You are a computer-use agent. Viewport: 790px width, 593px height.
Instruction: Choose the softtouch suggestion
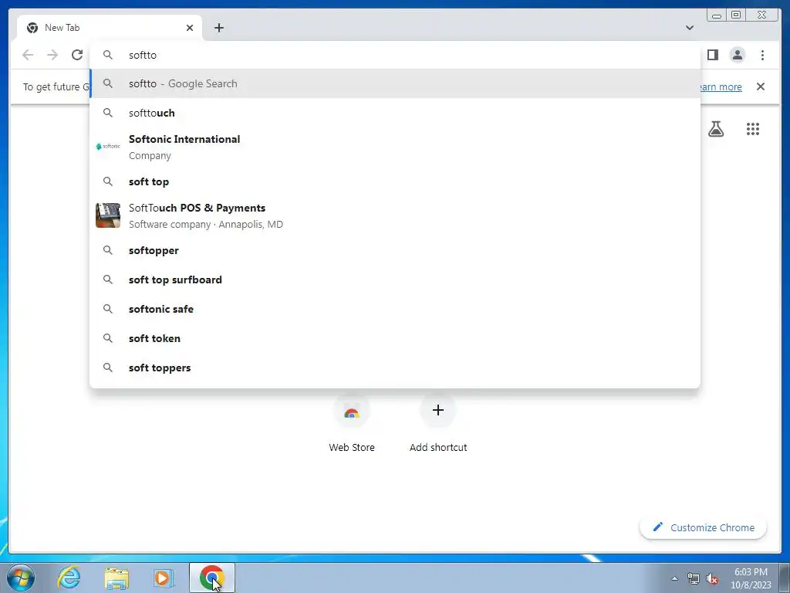tap(395, 113)
